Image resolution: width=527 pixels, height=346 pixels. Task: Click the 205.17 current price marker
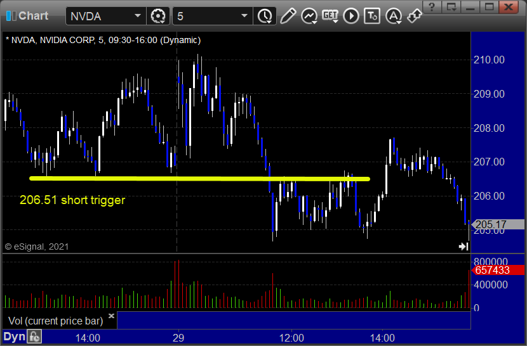coord(498,224)
